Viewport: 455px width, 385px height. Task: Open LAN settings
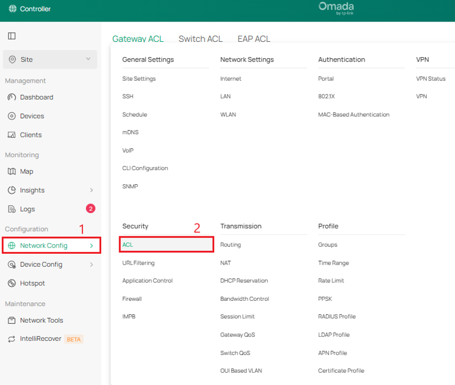pyautogui.click(x=226, y=97)
